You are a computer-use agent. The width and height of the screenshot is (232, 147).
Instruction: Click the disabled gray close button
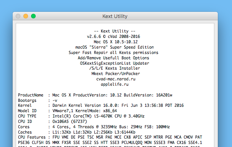click(x=18, y=16)
